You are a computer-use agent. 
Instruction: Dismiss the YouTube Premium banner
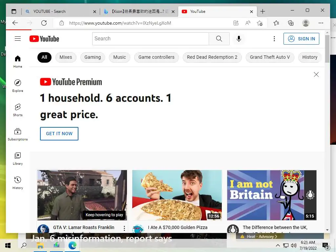(316, 74)
